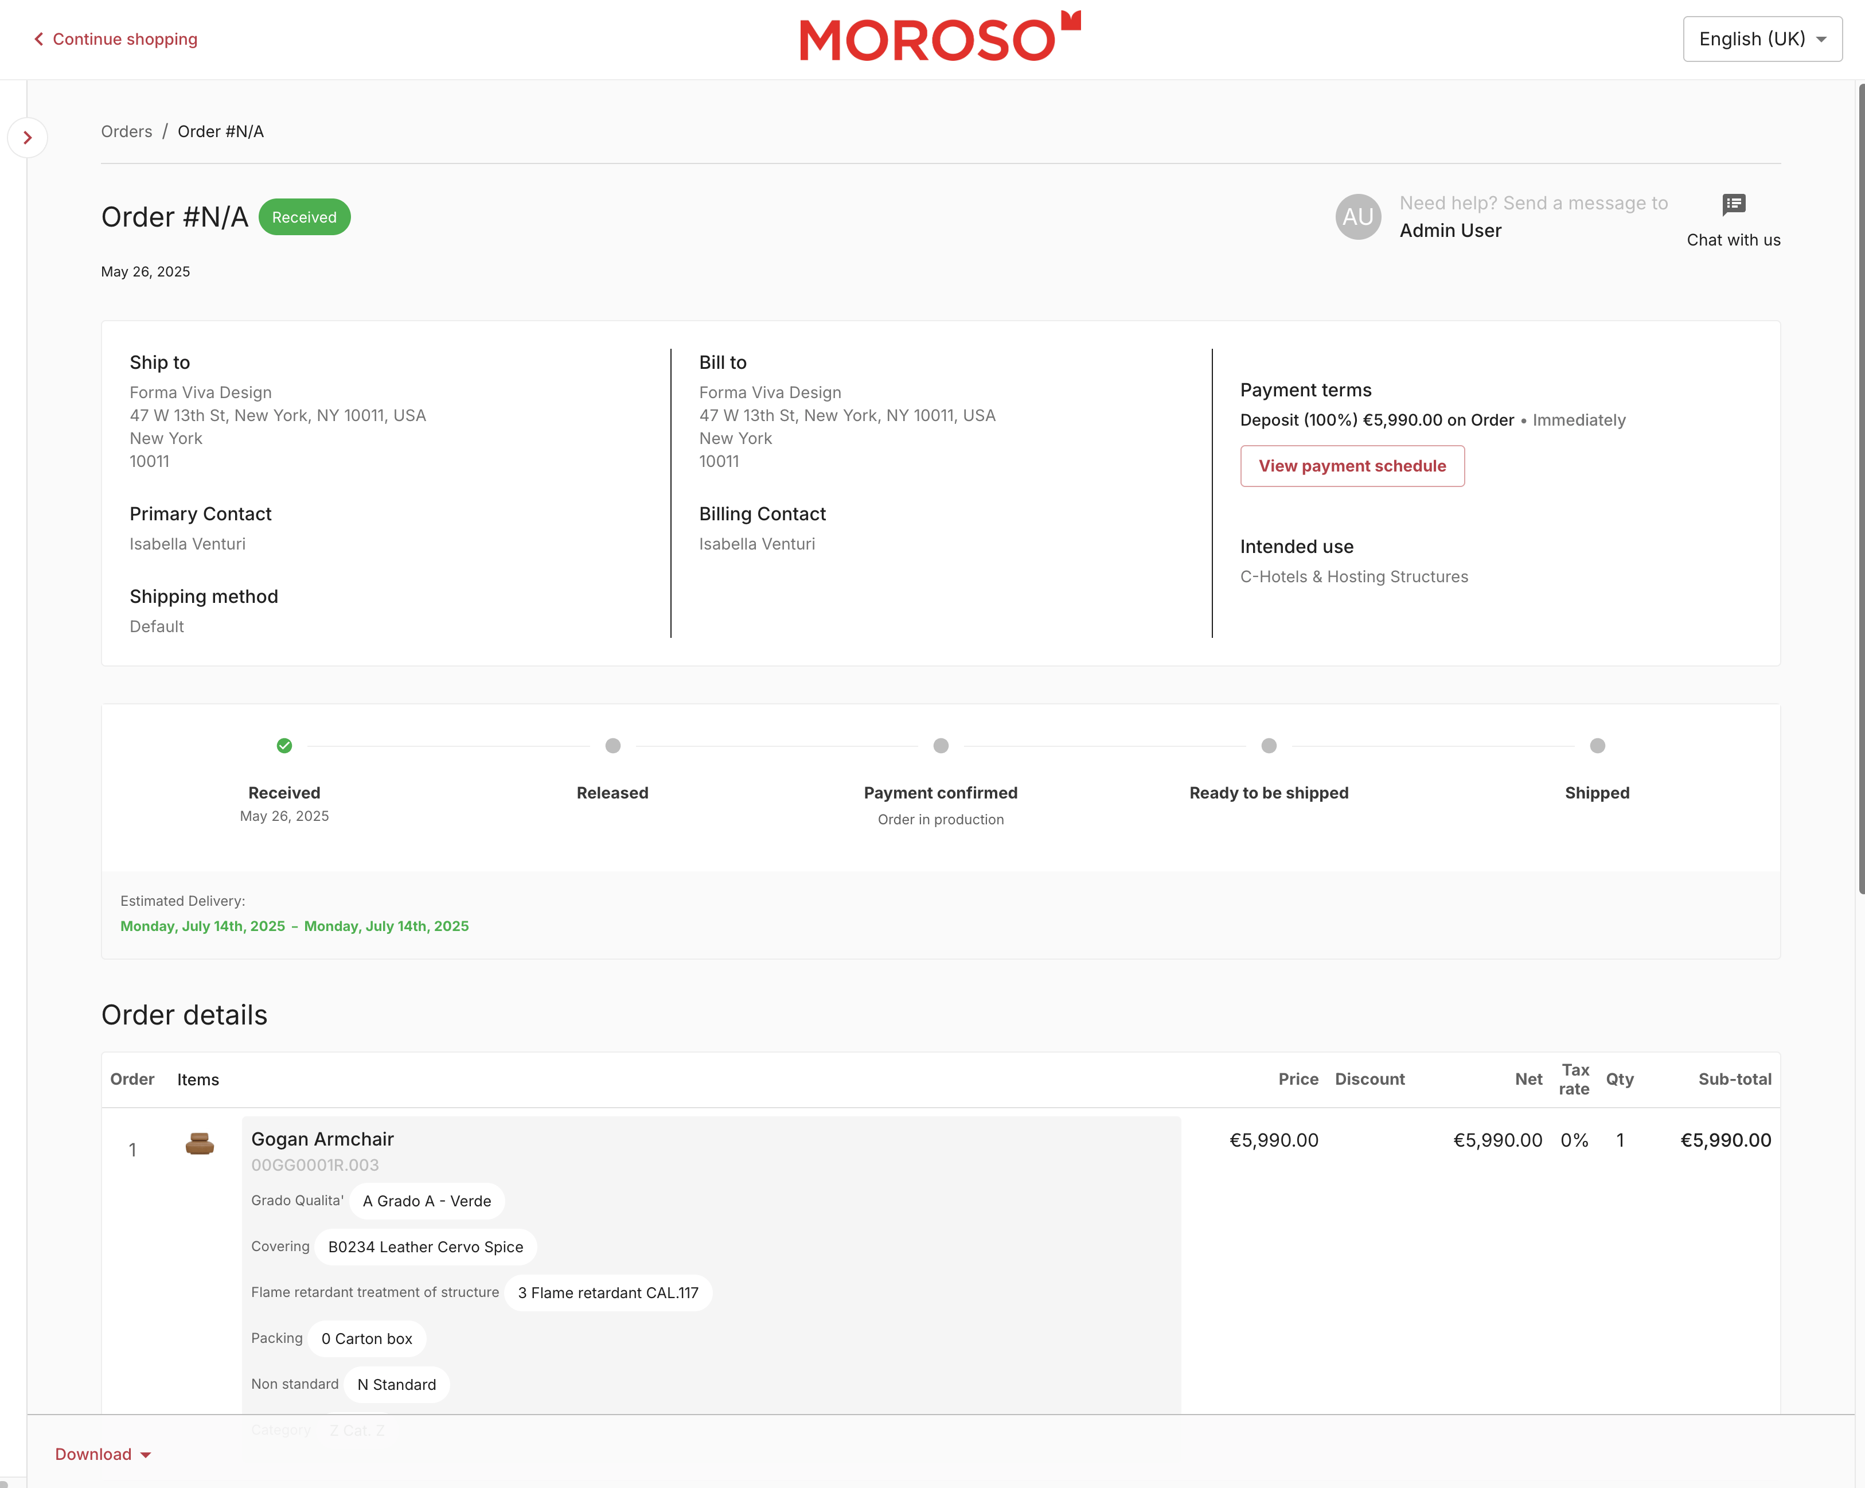
Task: Click the chat message icon
Action: (1734, 204)
